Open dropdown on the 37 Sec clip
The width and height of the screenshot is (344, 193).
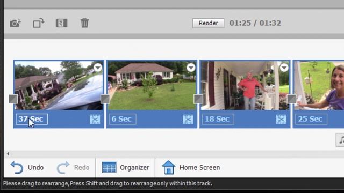click(x=98, y=68)
